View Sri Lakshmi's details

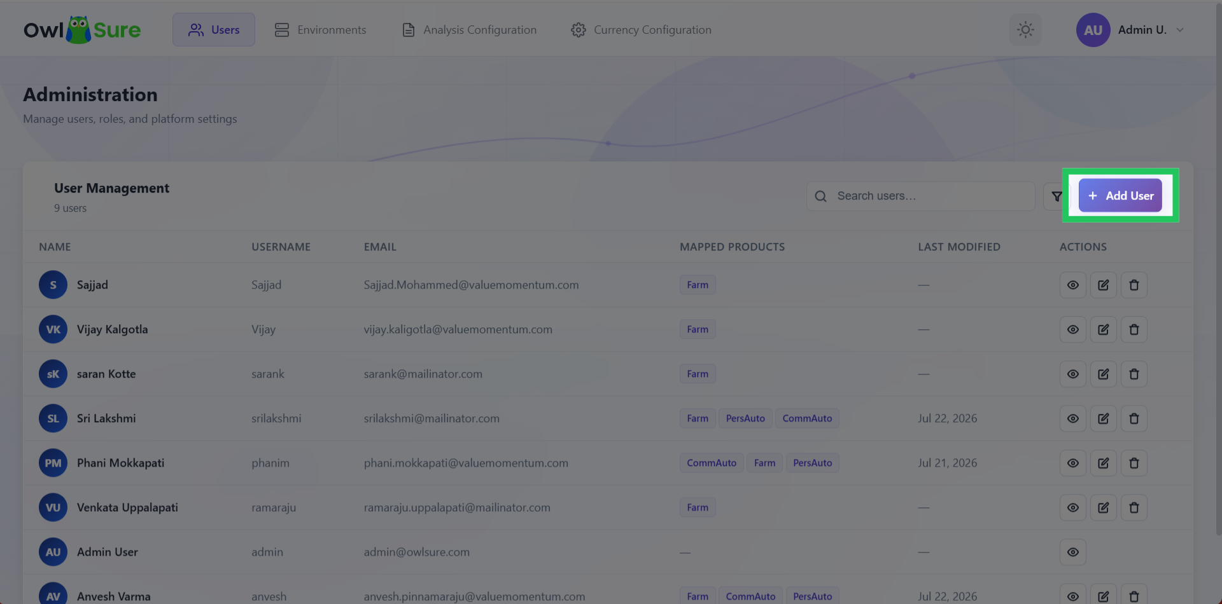(1072, 418)
